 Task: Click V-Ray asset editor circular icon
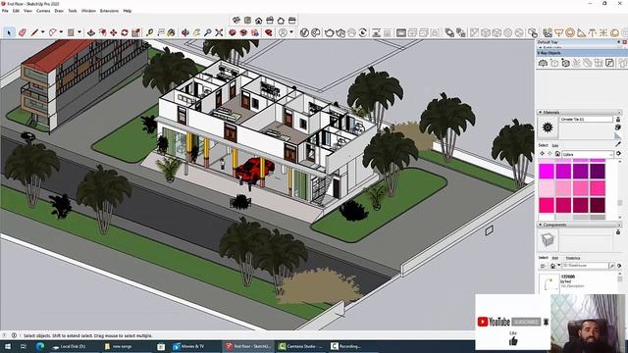point(304,32)
